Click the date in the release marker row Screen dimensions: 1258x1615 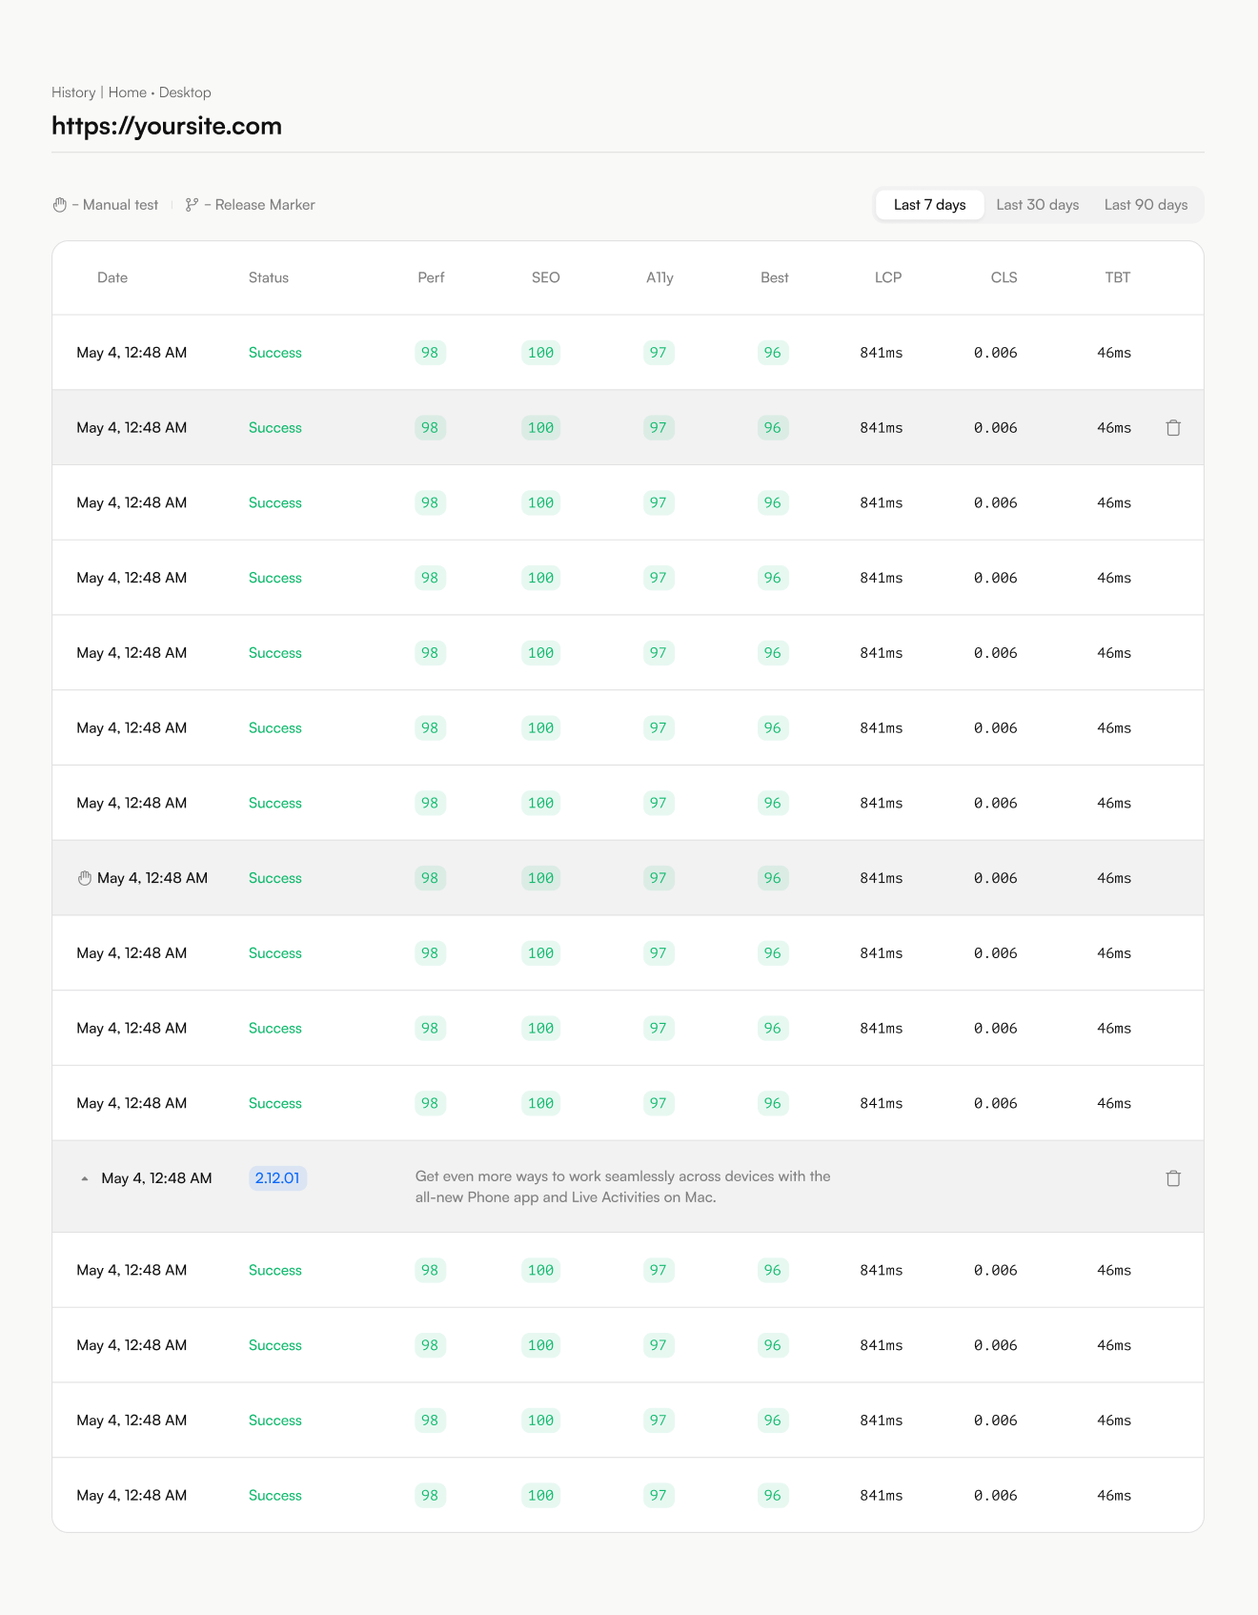(x=156, y=1178)
